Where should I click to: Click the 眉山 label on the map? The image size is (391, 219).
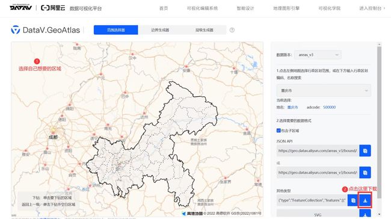pyautogui.click(x=47, y=152)
